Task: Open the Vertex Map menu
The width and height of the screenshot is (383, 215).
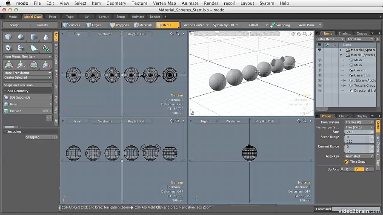Action: (164, 3)
